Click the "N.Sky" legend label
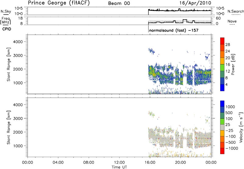The height and width of the screenshot is (169, 244). 6,11
